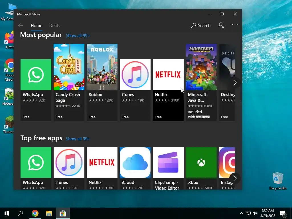Screen dimensions: 292x219
Task: Click the network icon in system tray
Action: 248,213
